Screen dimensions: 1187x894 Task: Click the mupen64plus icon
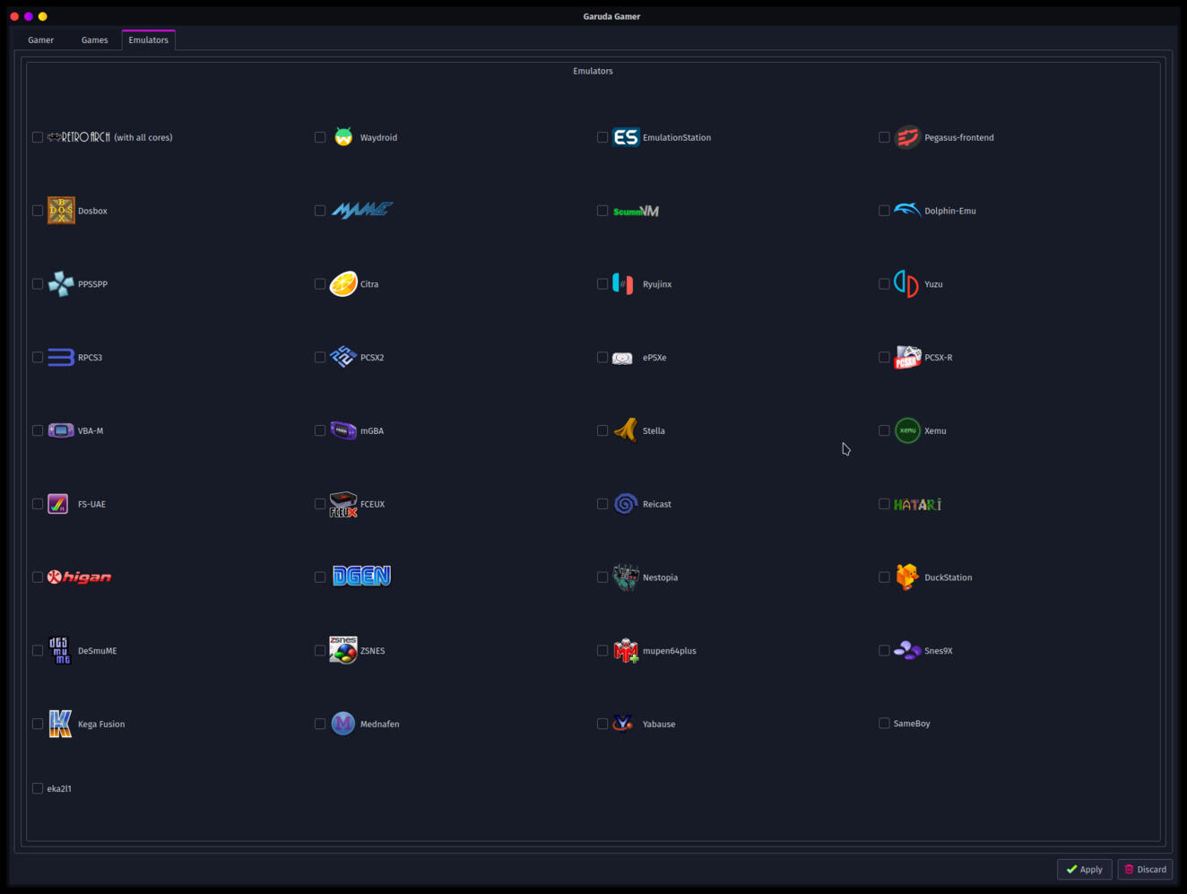coord(626,651)
